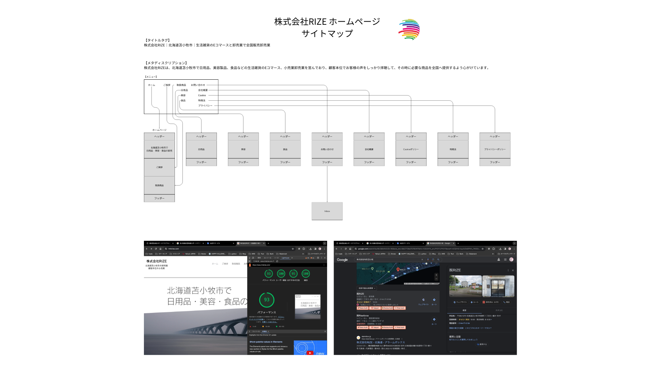The height and width of the screenshot is (371, 661).
Task: Switch to the クチコミ tab in knowledge panel
Action: click(x=499, y=310)
